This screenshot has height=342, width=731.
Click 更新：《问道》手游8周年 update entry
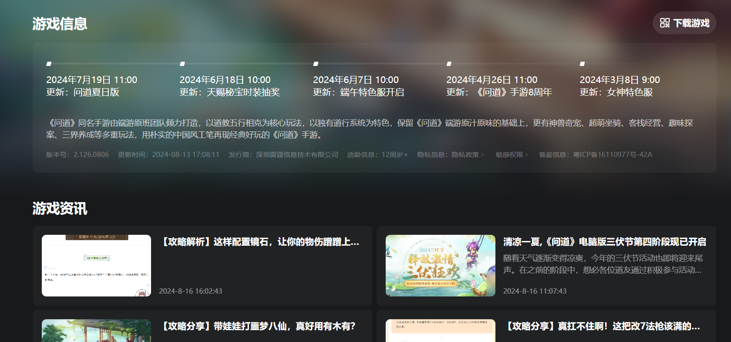pos(499,92)
